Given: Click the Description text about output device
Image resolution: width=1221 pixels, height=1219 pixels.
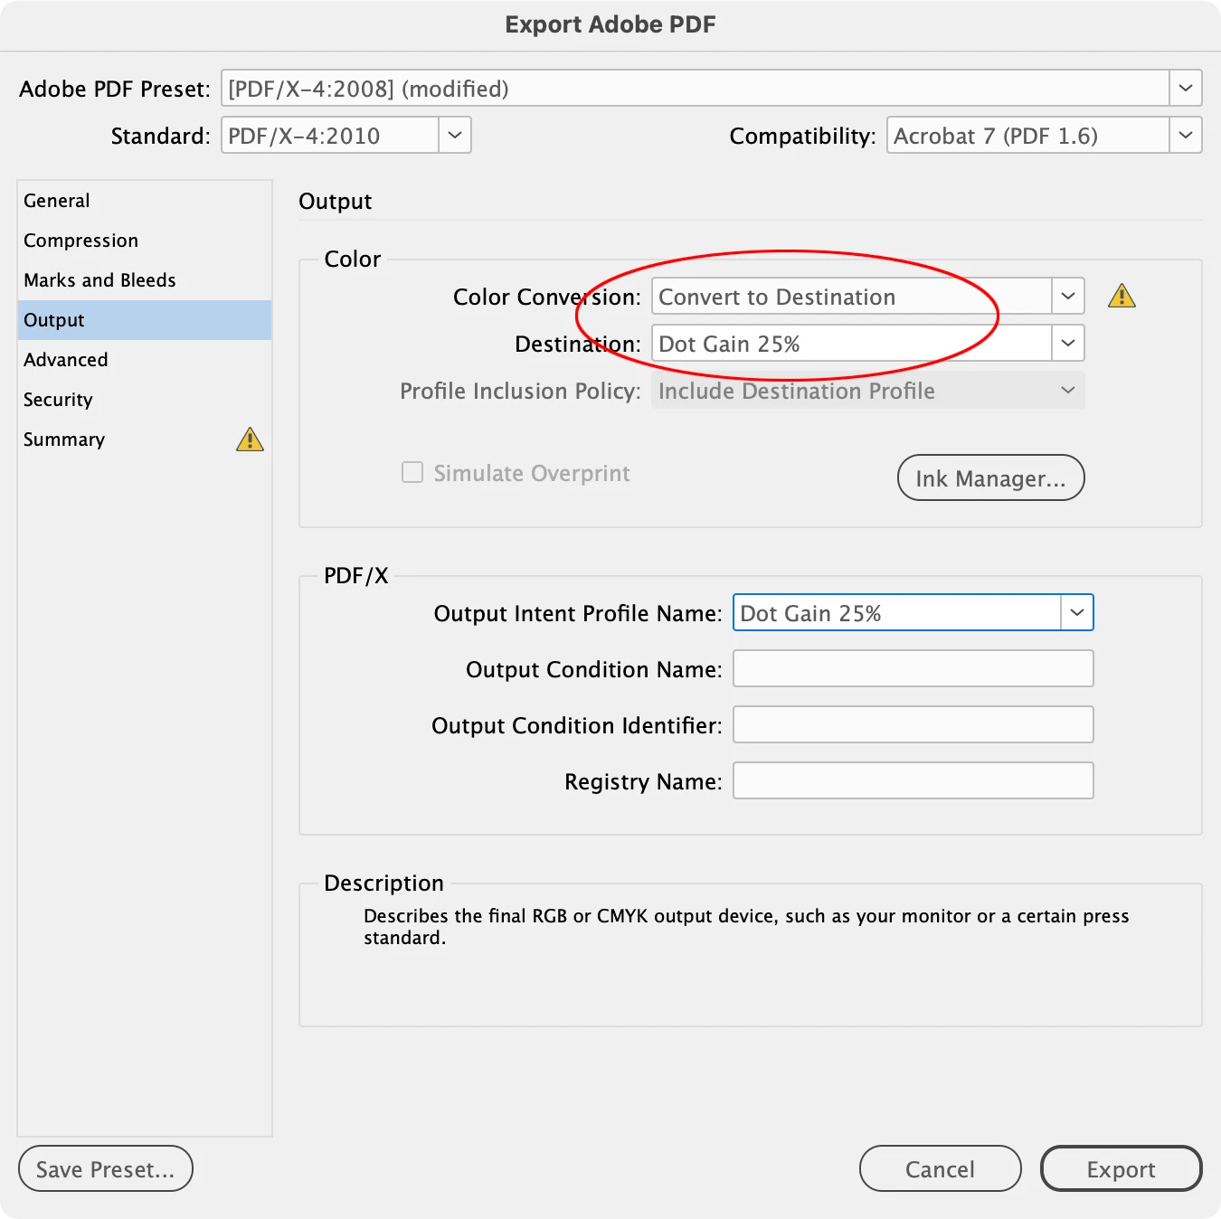Looking at the screenshot, I should click(x=746, y=927).
